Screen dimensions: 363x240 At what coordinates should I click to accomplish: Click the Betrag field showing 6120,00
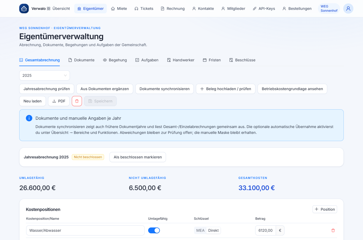pos(266,230)
